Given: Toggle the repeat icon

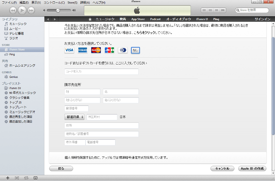Looking at the screenshot, I should point(26,178).
